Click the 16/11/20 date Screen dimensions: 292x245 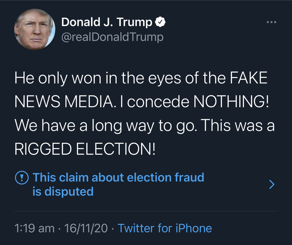[x=86, y=228]
